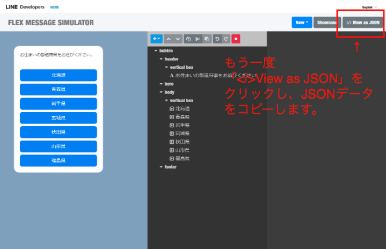Select the 北海道 button item in tree
386x249 pixels.
[x=183, y=108]
